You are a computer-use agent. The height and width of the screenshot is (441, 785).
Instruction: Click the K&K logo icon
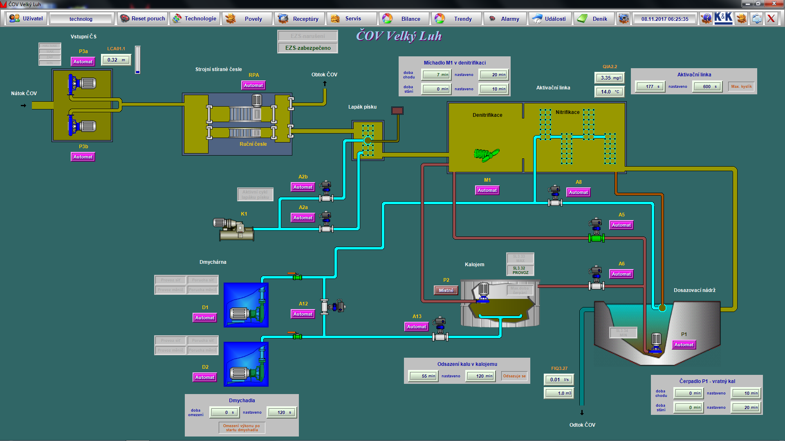[723, 18]
